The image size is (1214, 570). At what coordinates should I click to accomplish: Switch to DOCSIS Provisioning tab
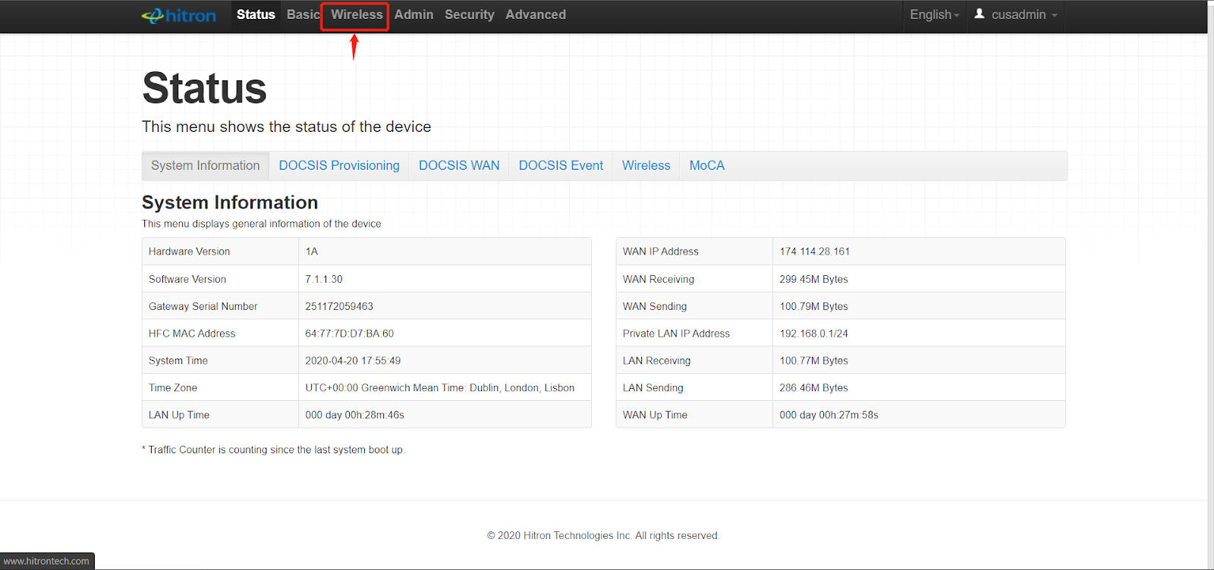[339, 165]
